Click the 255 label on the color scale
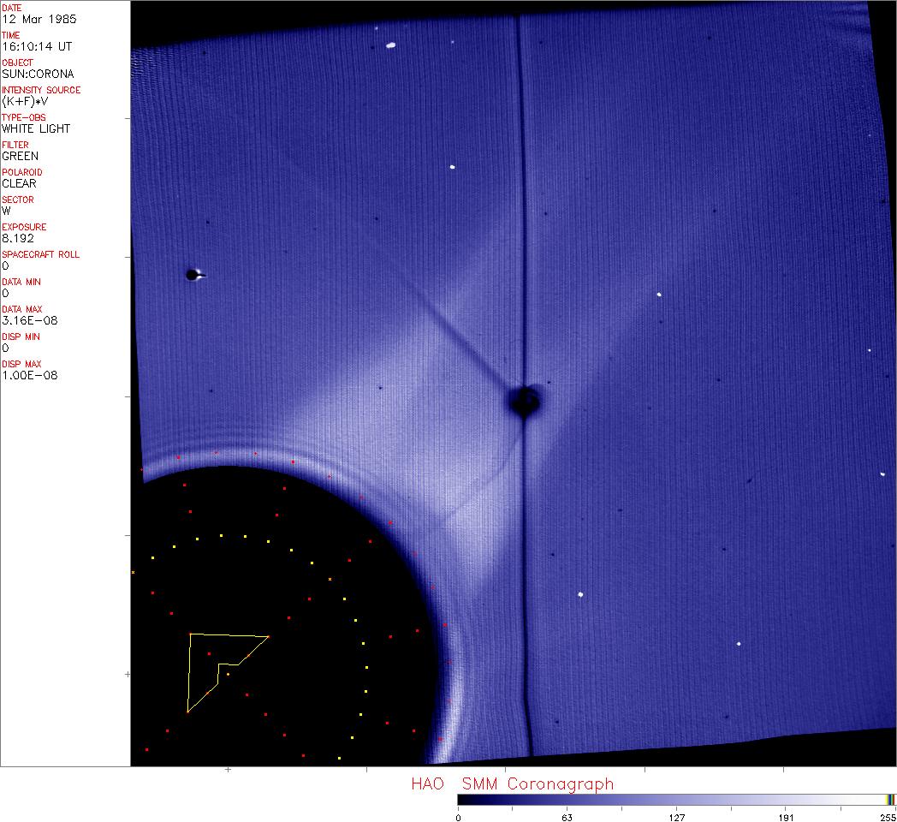Screen dimensions: 897x822 point(888,817)
